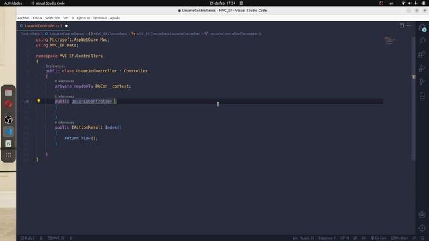Click the editor minimap preview
This screenshot has width=429, height=241.
(389, 40)
